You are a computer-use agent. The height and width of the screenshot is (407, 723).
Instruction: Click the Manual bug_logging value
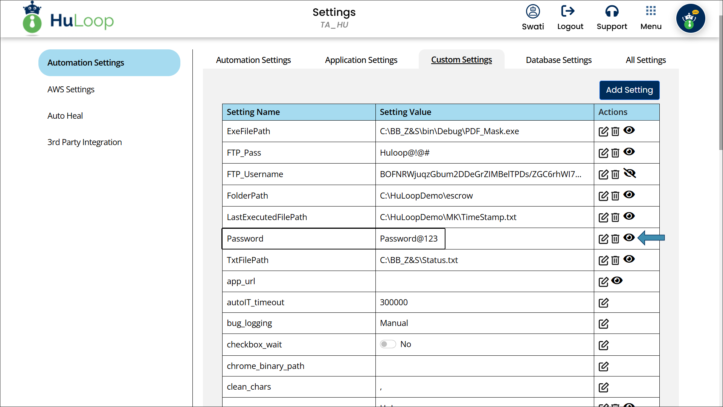pos(394,323)
